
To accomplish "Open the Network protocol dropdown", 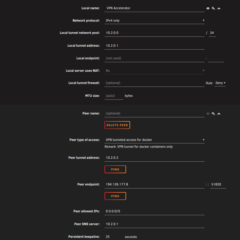I will pyautogui.click(x=154, y=20).
